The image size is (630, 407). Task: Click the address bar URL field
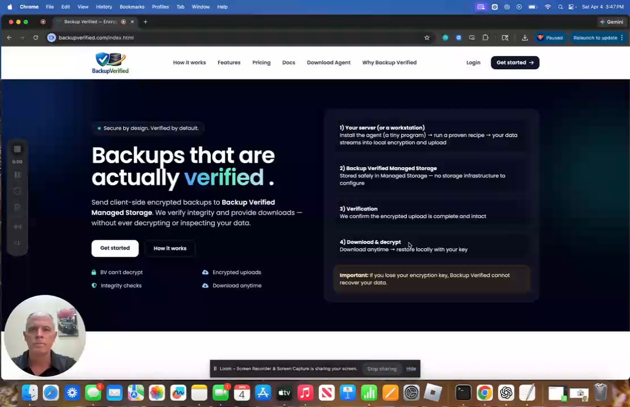(237, 37)
